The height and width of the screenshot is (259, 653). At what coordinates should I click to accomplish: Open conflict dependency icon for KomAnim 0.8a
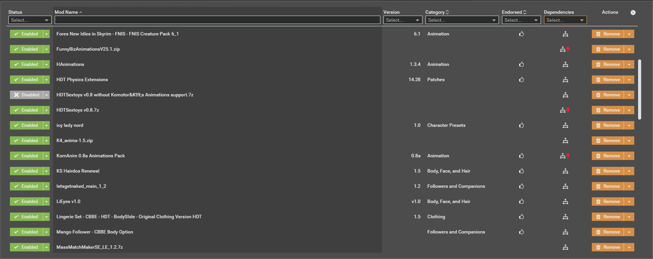[565, 156]
